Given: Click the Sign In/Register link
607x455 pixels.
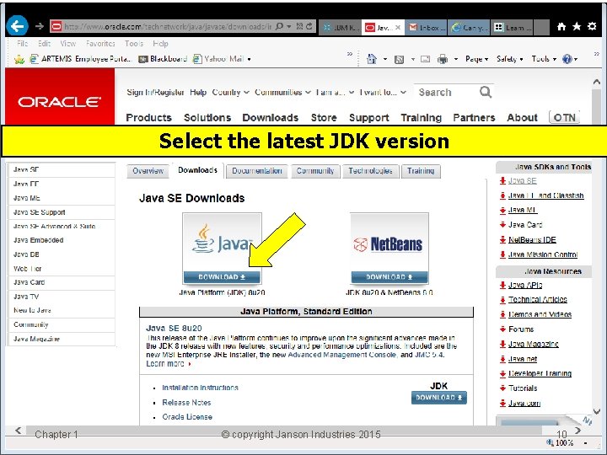Looking at the screenshot, I should click(x=155, y=92).
